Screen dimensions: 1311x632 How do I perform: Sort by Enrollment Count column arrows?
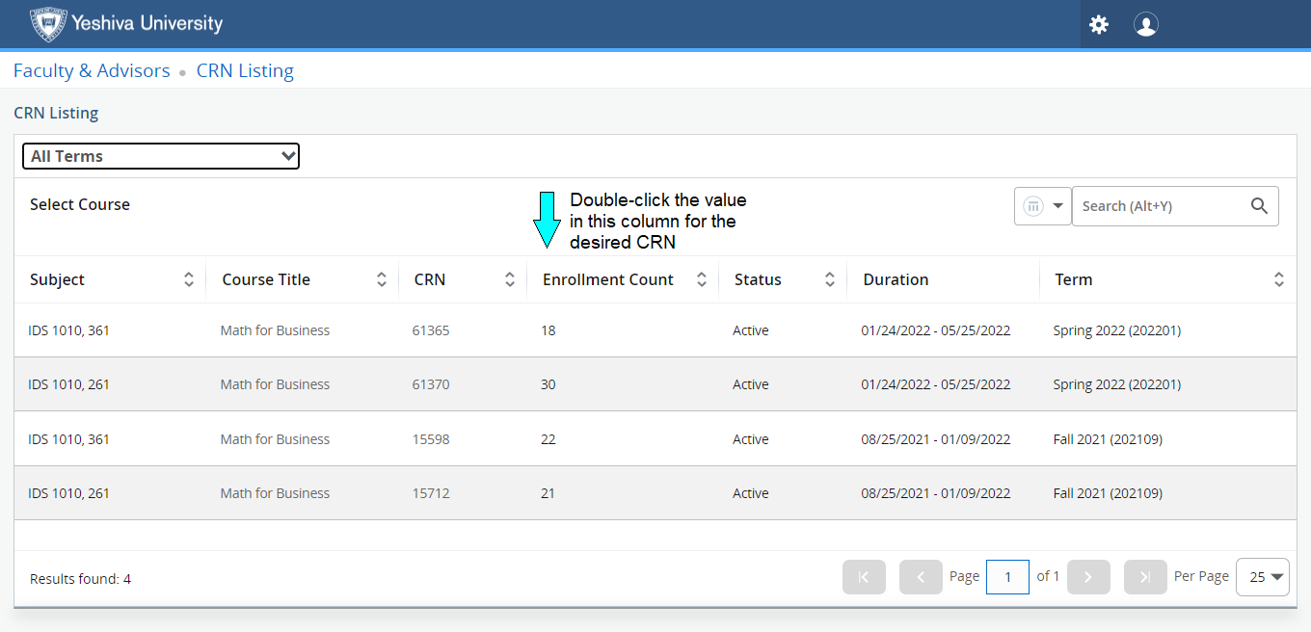coord(702,280)
